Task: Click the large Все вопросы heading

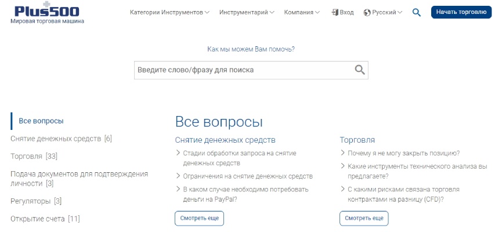Action: click(219, 122)
